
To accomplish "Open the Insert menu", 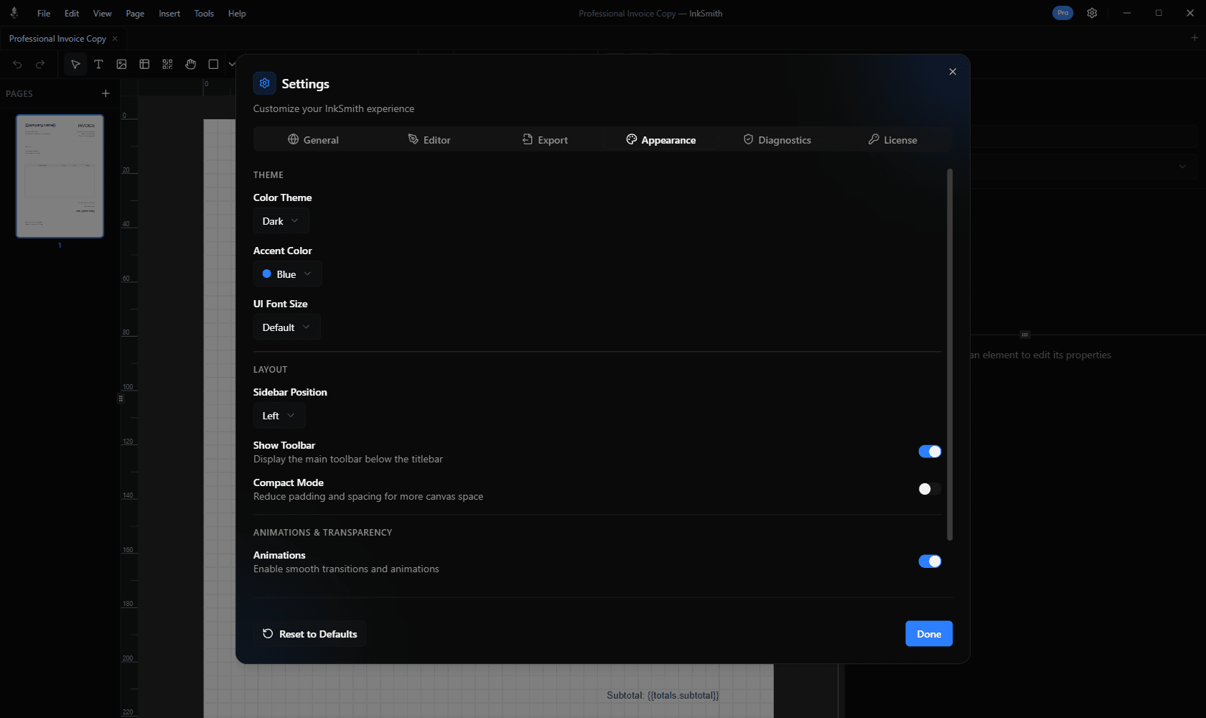I will (169, 14).
